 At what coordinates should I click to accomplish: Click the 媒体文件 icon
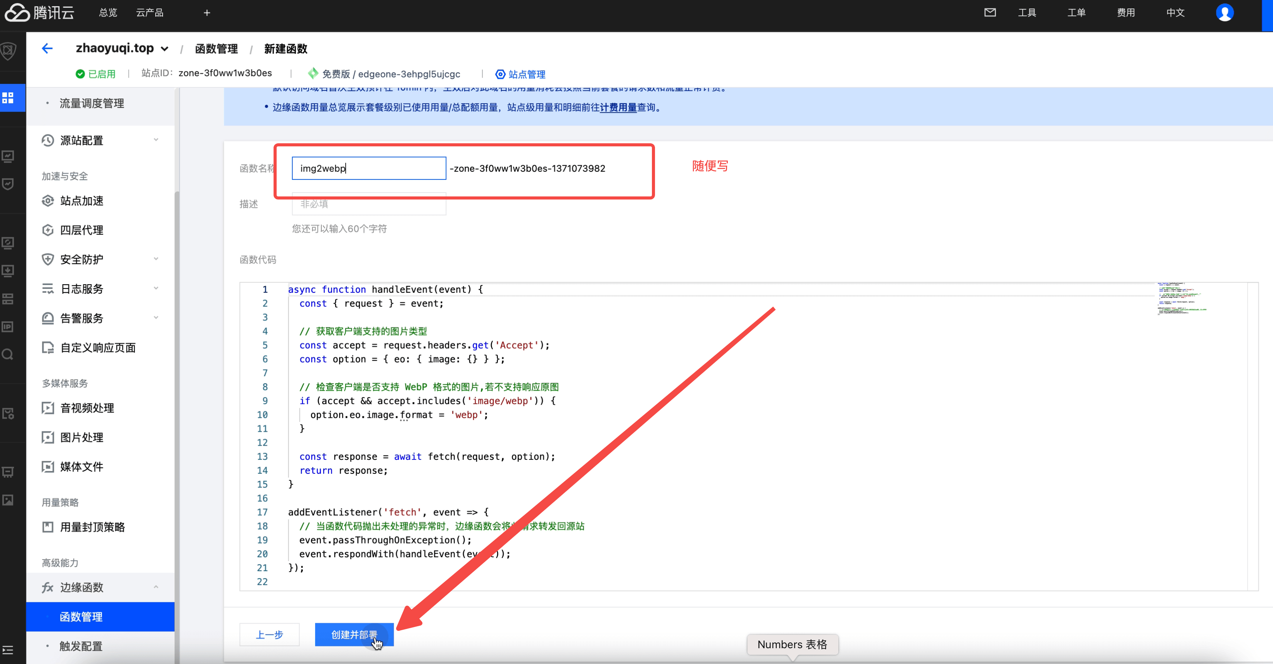(47, 467)
